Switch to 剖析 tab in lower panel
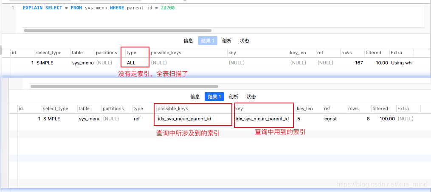Screen dimensions: 431x192 click(x=234, y=97)
